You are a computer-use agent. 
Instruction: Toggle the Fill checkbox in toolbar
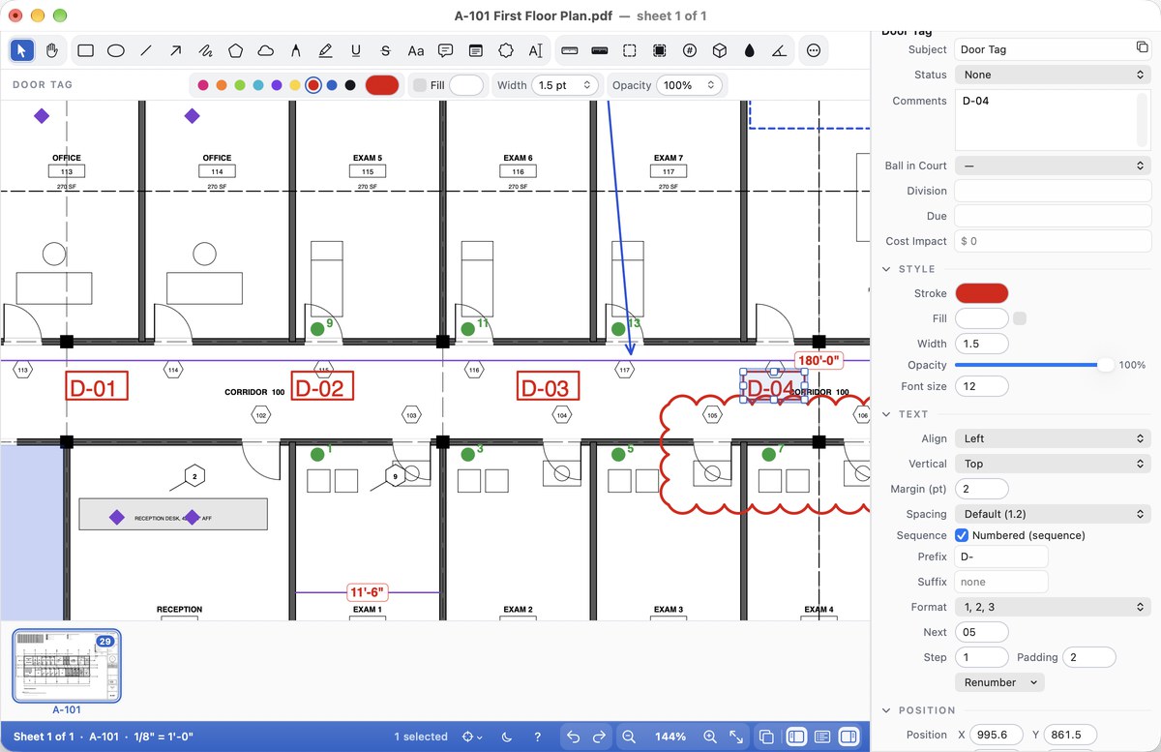click(419, 85)
